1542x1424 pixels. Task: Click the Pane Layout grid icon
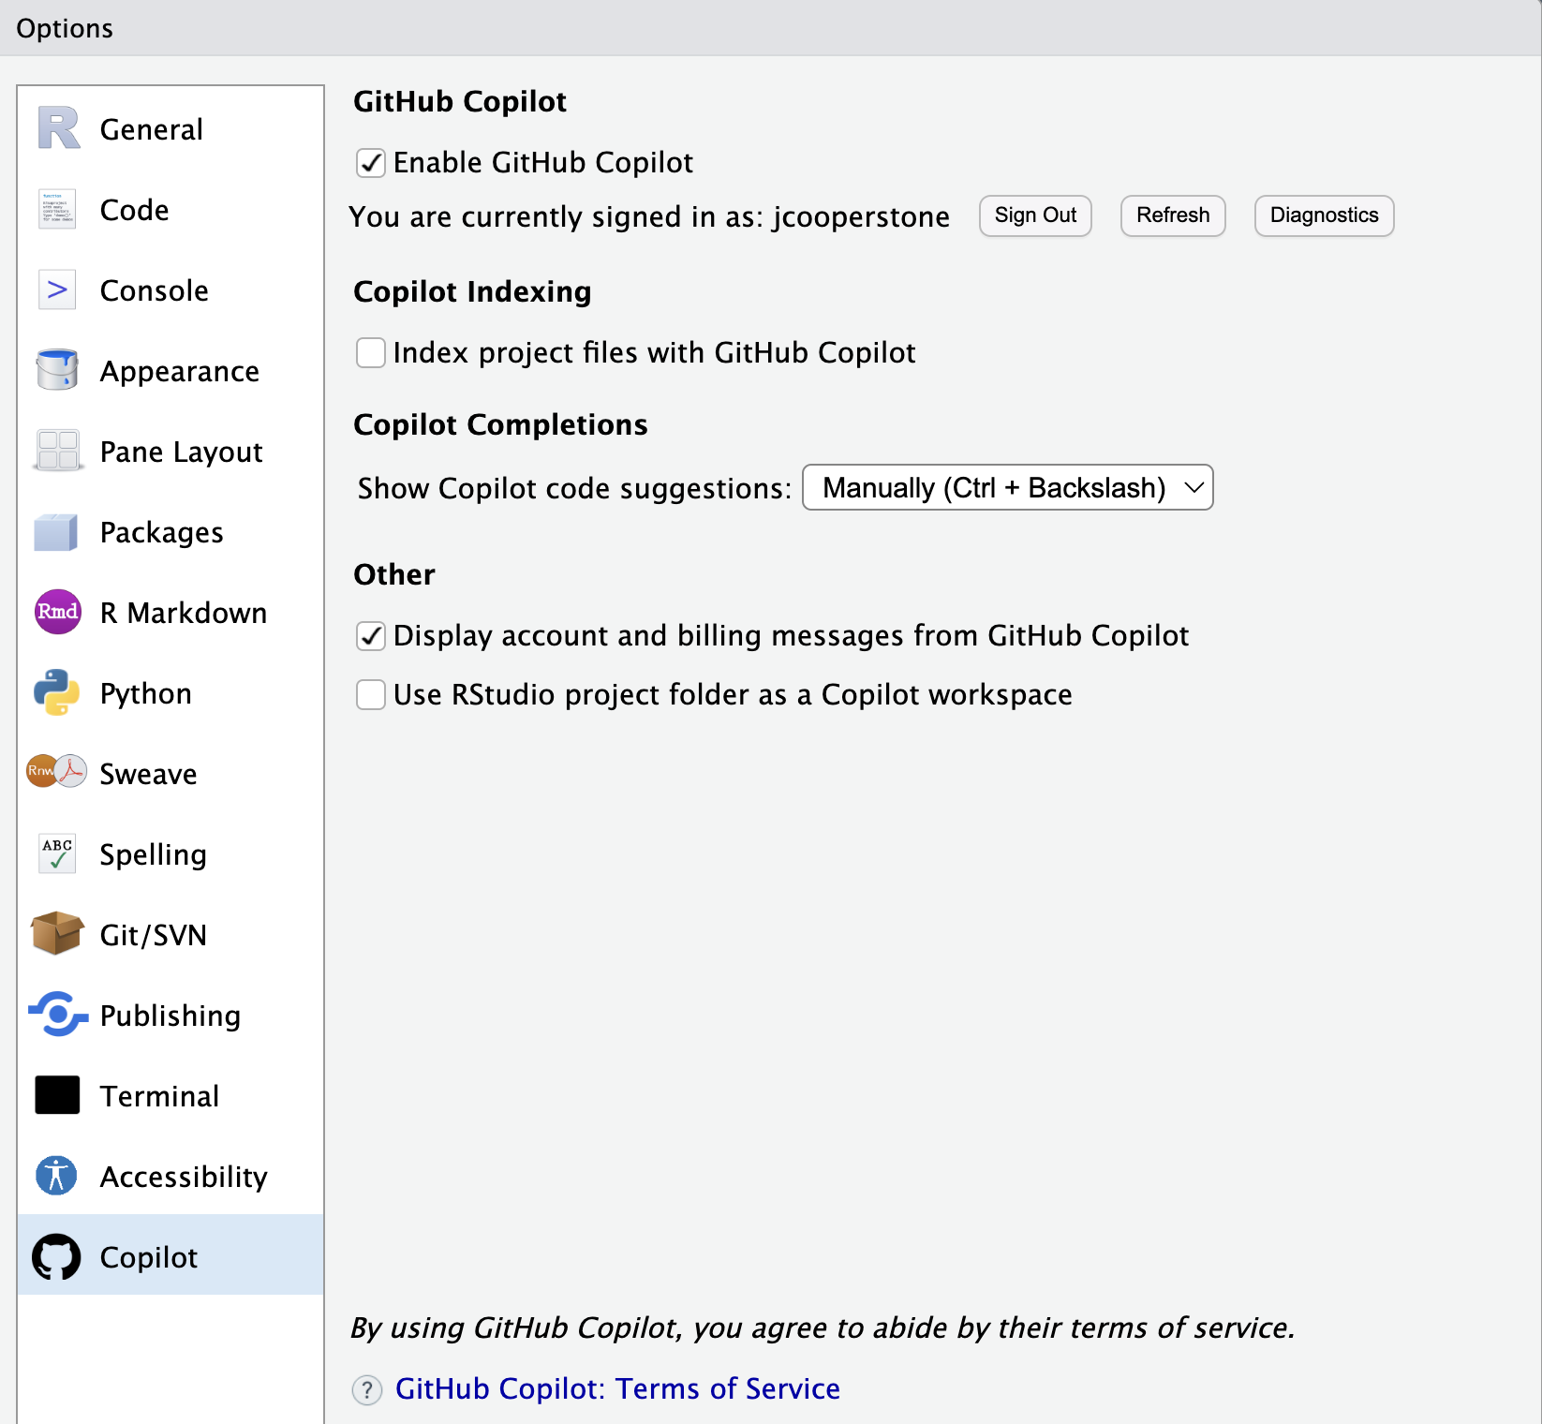click(58, 451)
